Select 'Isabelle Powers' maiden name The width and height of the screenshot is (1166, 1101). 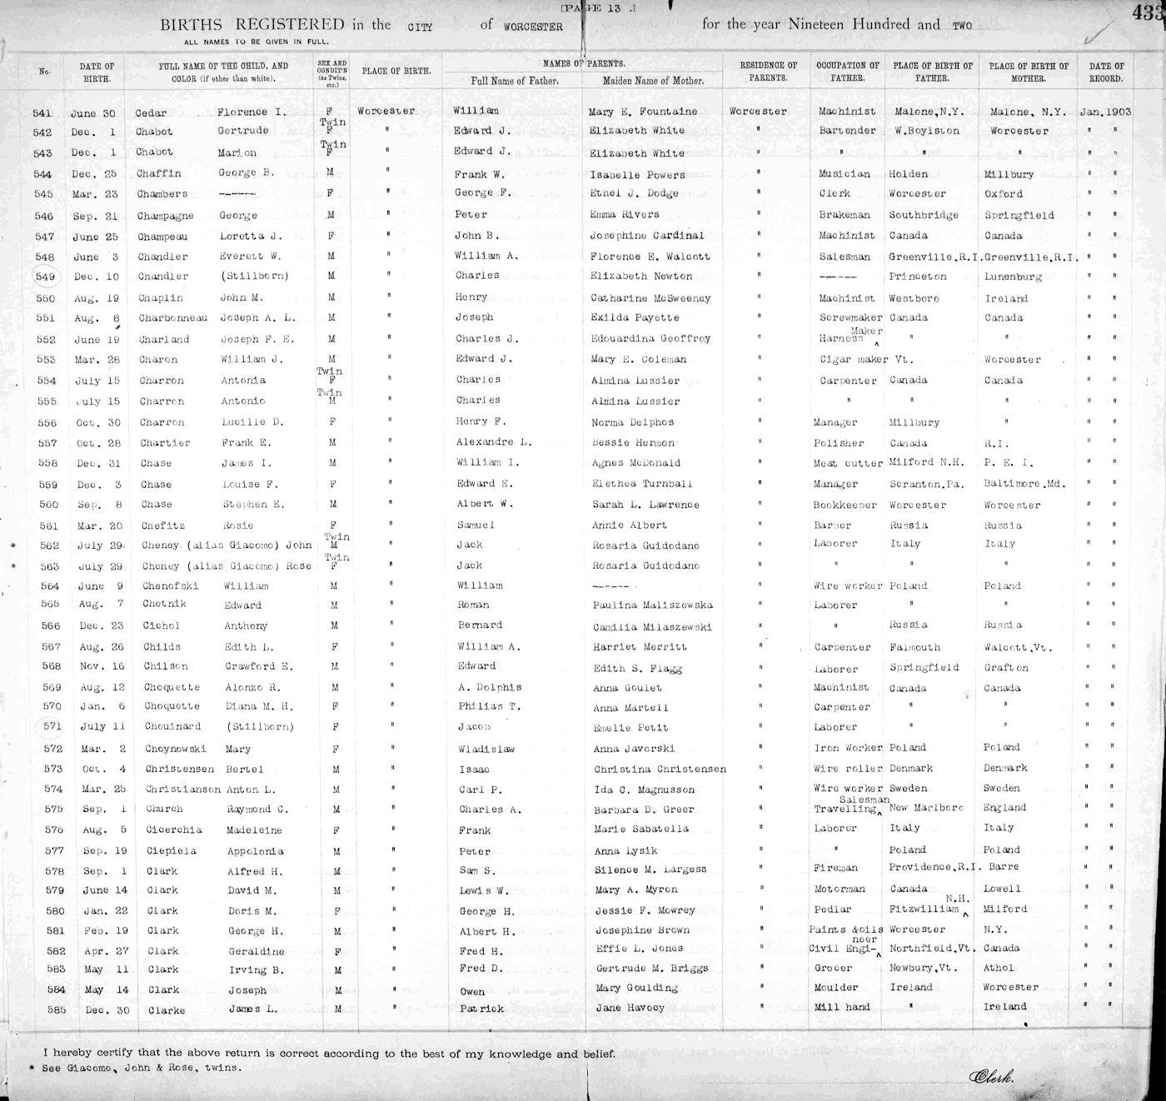pos(637,175)
